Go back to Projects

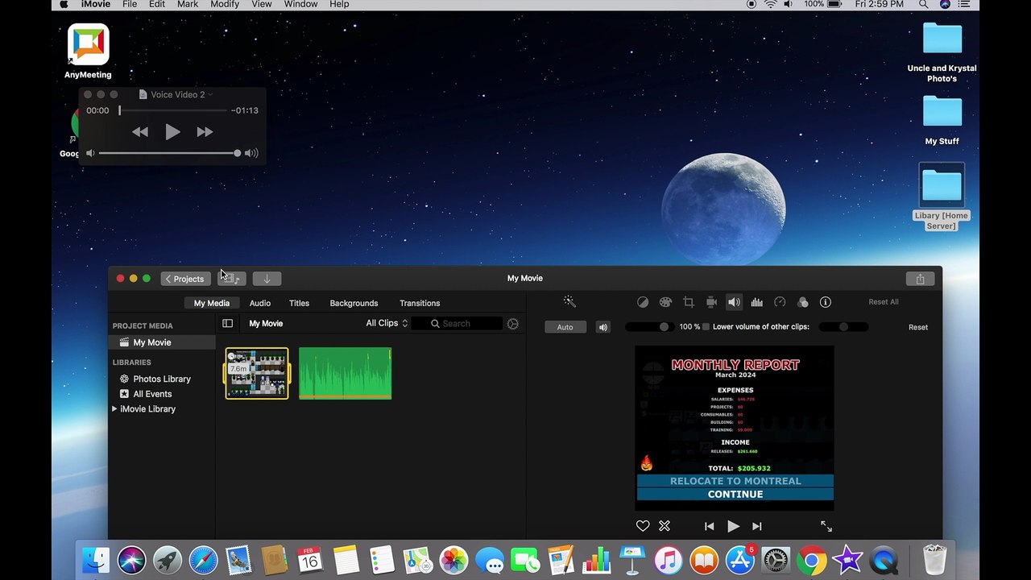coord(185,279)
